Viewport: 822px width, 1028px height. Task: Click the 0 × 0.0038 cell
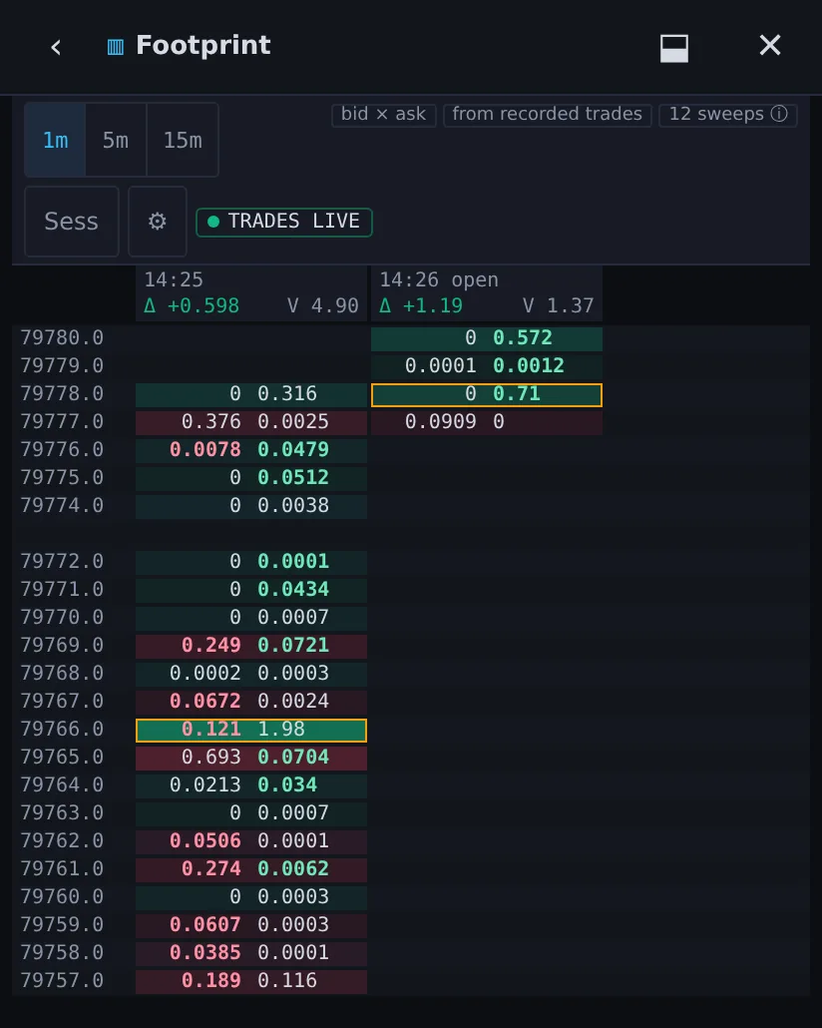tap(251, 507)
